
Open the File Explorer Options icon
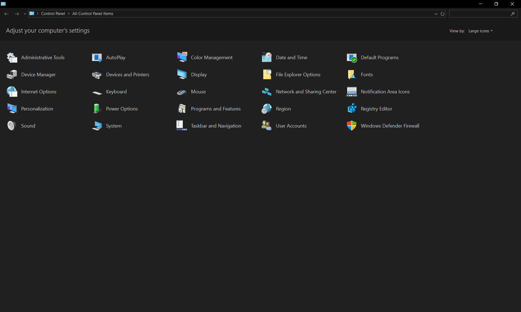point(267,74)
